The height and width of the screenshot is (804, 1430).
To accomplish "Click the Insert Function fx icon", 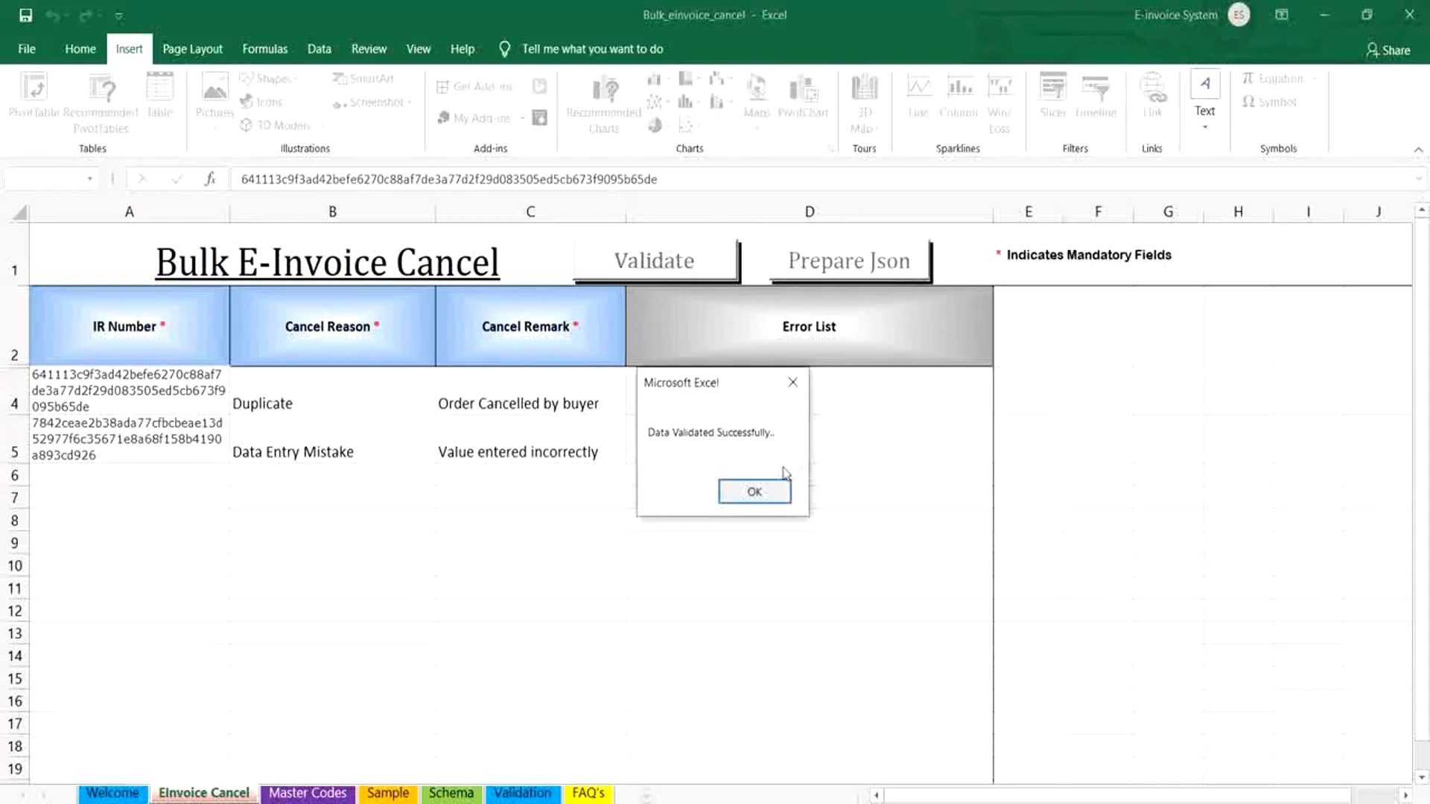I will tap(210, 179).
